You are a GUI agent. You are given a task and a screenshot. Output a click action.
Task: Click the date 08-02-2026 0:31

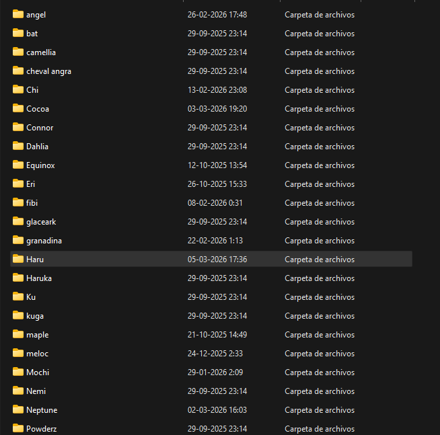click(215, 203)
